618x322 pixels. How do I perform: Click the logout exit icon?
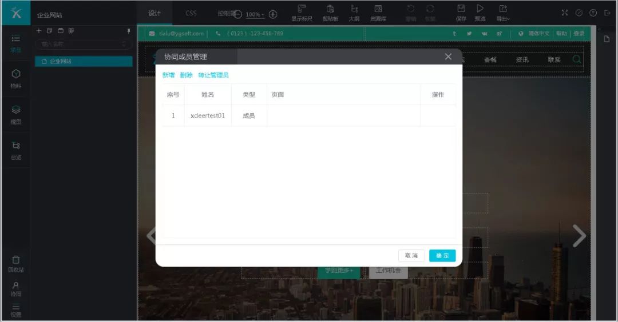tap(607, 13)
